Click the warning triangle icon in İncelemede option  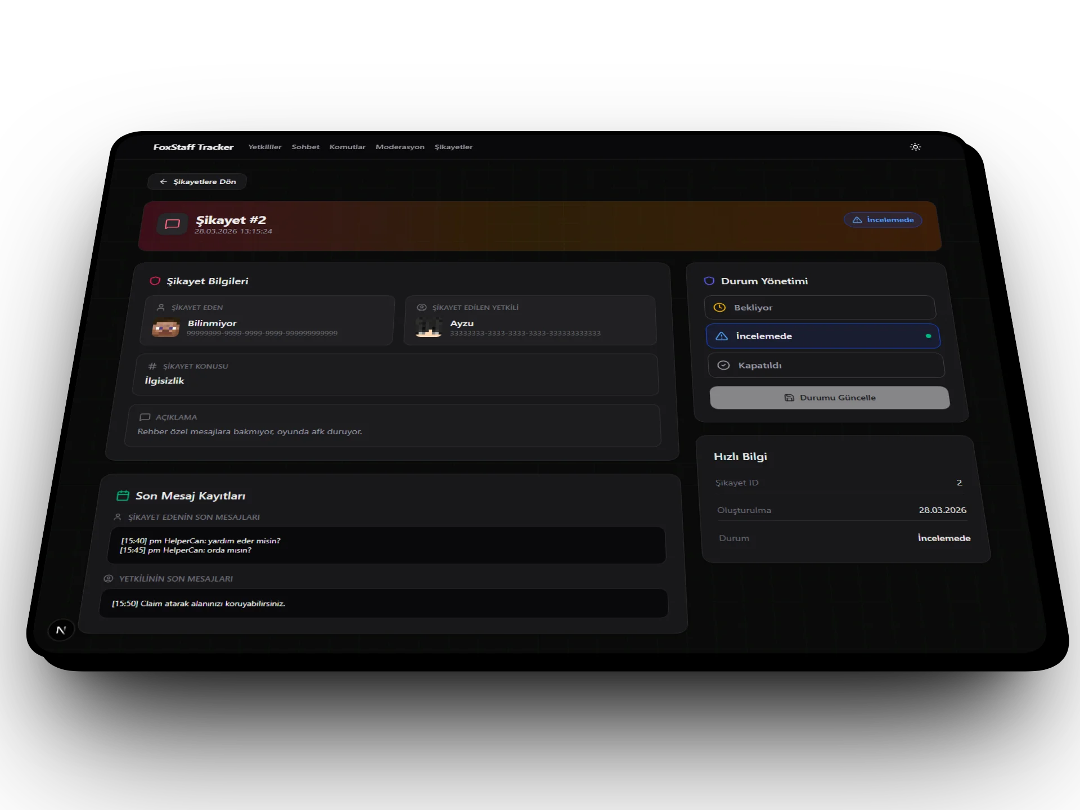coord(722,336)
